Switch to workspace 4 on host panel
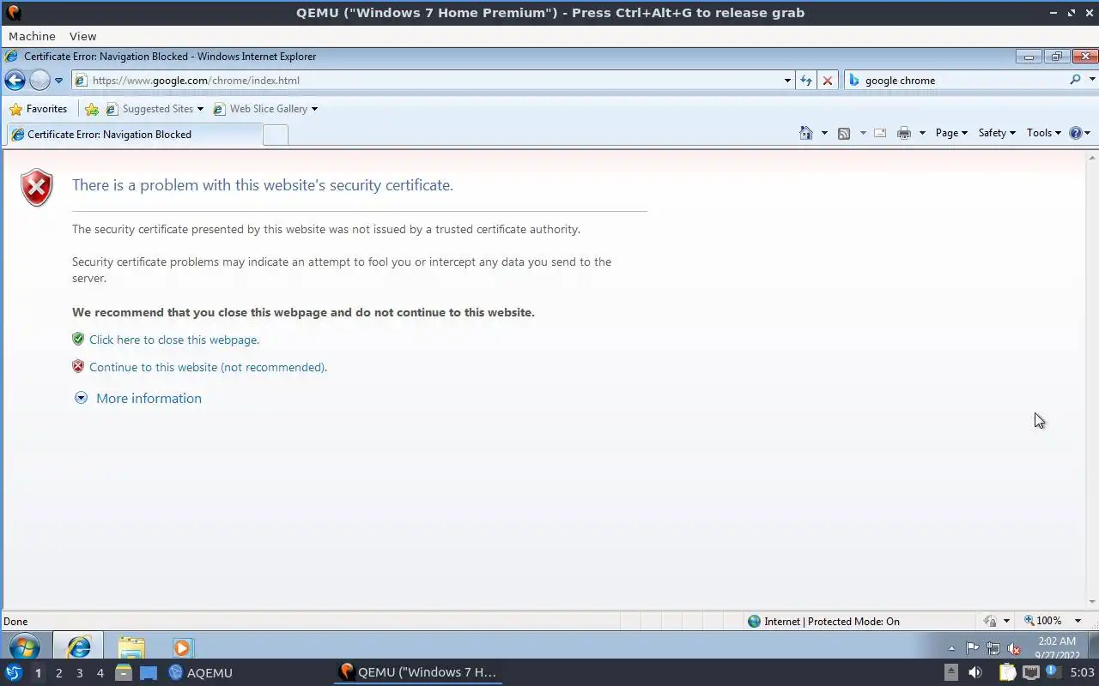This screenshot has width=1099, height=686. point(100,673)
